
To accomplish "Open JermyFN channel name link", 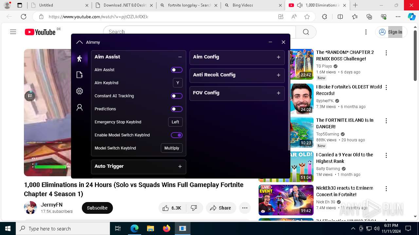I will pyautogui.click(x=52, y=205).
